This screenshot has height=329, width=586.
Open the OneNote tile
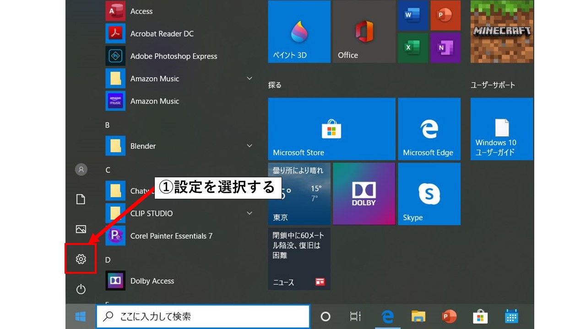[445, 48]
